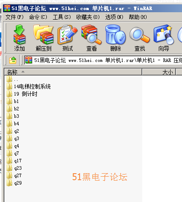Select the 查找 (Find) magnifier icon
Viewport: 182px width, 202px height.
click(140, 38)
